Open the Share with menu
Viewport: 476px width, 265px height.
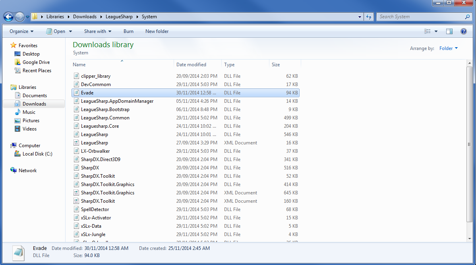point(97,31)
